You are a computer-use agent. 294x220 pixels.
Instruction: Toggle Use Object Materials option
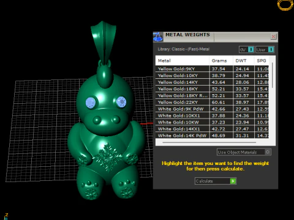coord(244,152)
